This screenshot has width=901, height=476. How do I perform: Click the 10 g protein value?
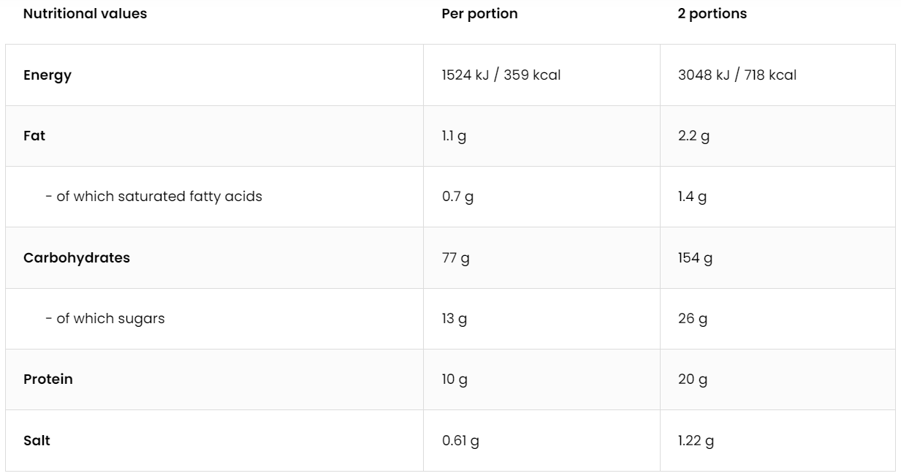pos(455,379)
